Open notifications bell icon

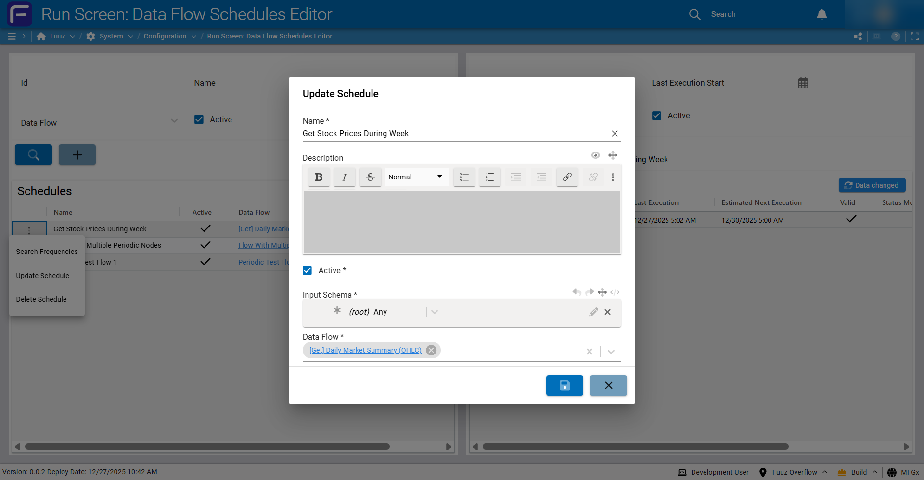coord(821,14)
